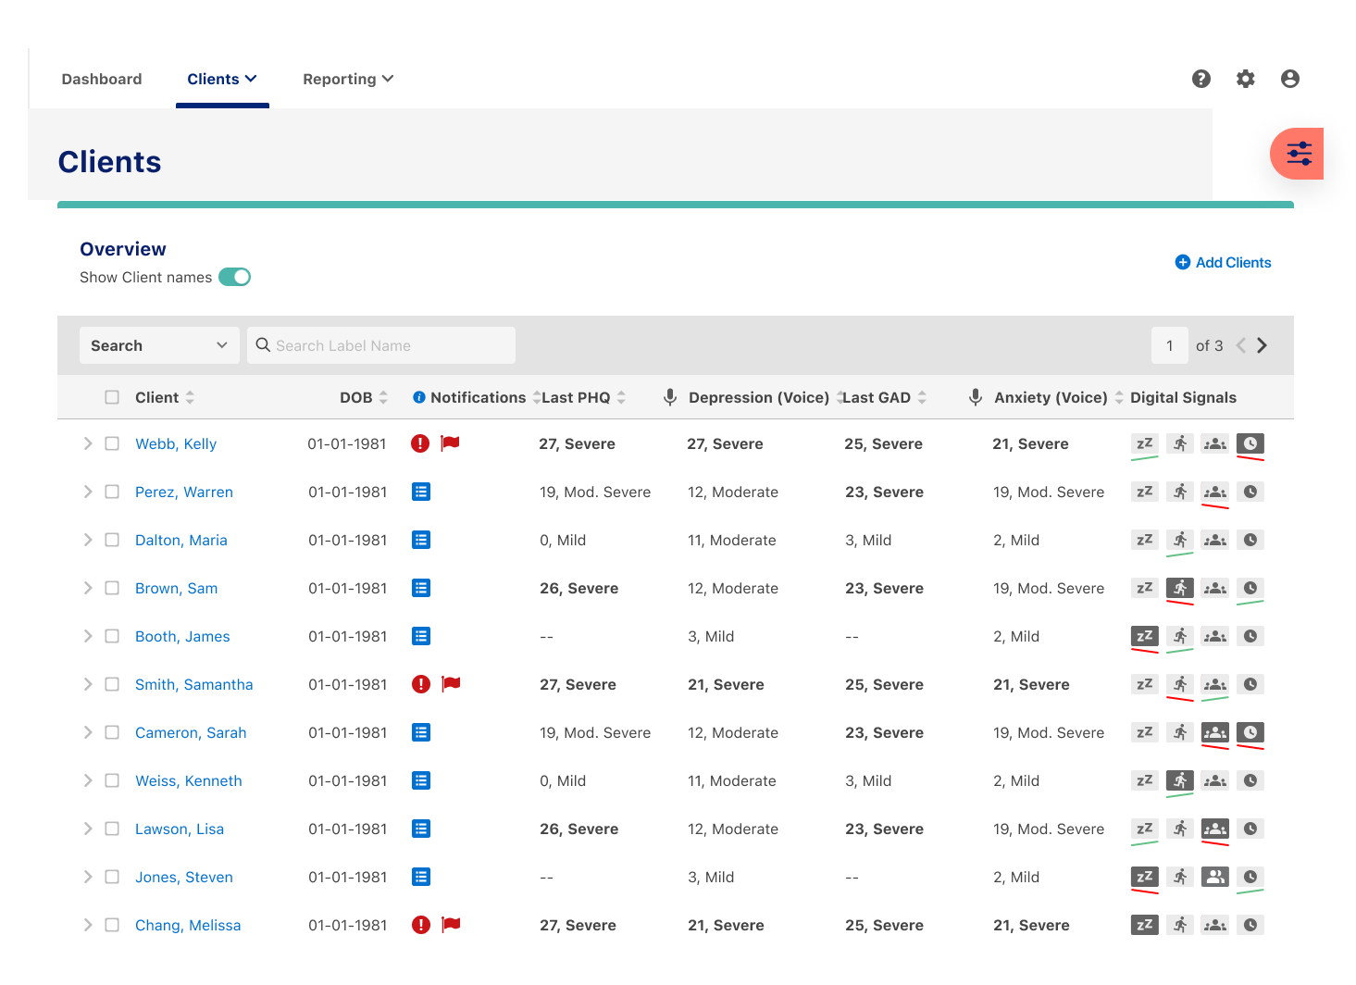The height and width of the screenshot is (985, 1356).
Task: Open the help question mark icon
Action: [1201, 79]
